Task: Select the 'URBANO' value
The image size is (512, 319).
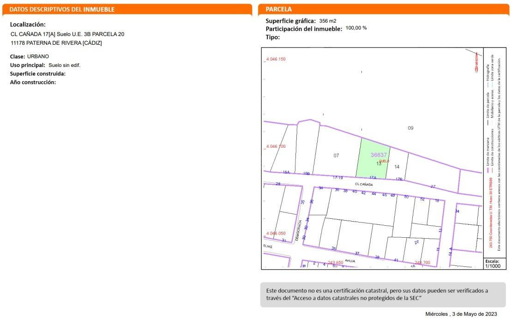Action: [38, 56]
